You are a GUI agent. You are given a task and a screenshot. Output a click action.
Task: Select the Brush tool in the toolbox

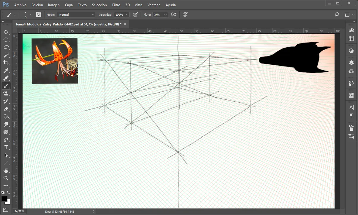click(x=6, y=86)
